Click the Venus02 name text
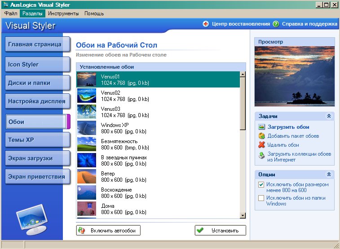The width and height of the screenshot is (340, 249). coord(110,93)
